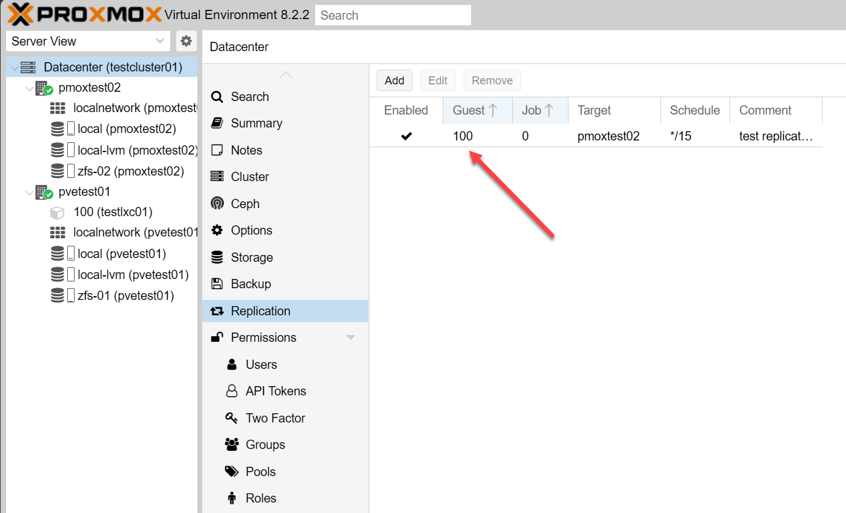Click the Groups people icon
The image size is (846, 513).
tap(232, 445)
